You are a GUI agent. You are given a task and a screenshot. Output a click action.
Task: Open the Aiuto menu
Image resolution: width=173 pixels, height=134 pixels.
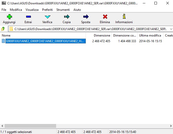pyautogui.click(x=77, y=10)
